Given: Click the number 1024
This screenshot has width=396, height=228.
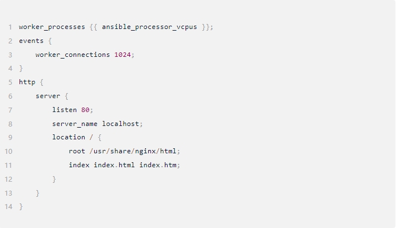Looking at the screenshot, I should pyautogui.click(x=123, y=55).
